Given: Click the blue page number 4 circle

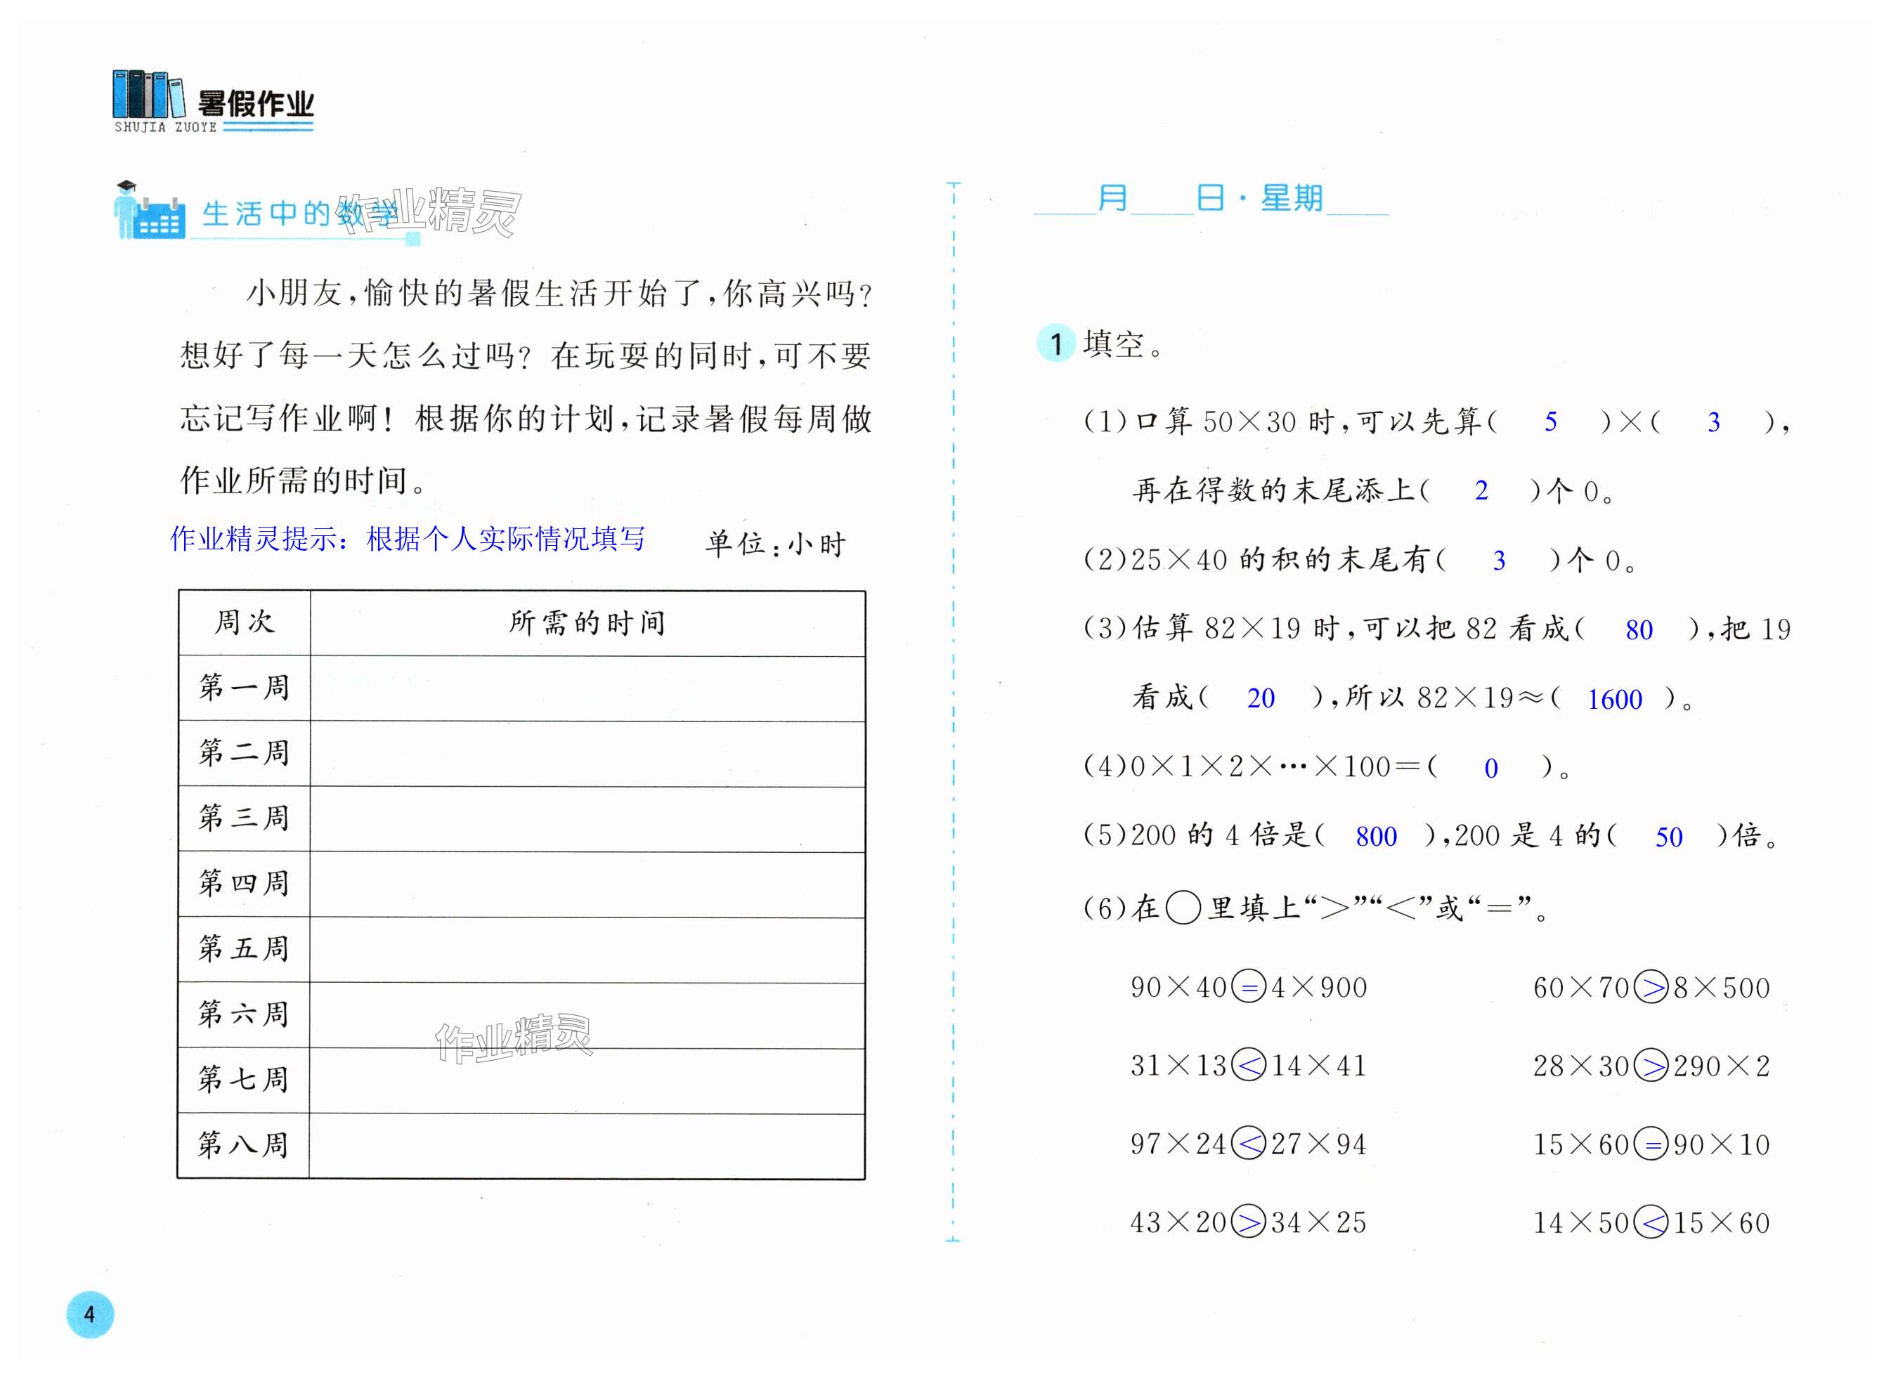Looking at the screenshot, I should pos(89,1314).
